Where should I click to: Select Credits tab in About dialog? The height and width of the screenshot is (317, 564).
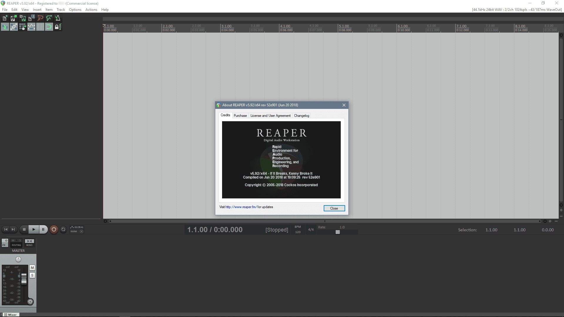tap(225, 115)
